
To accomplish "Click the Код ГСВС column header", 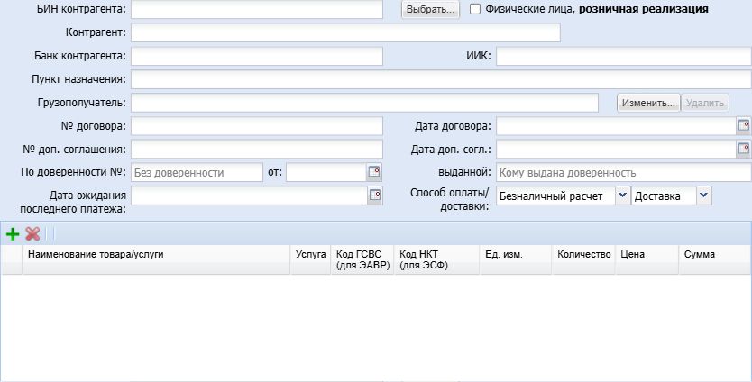I will coord(362,259).
